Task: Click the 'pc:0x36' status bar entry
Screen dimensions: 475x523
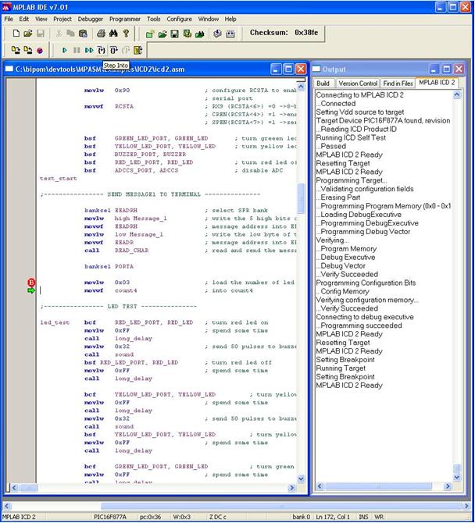Action: click(150, 517)
